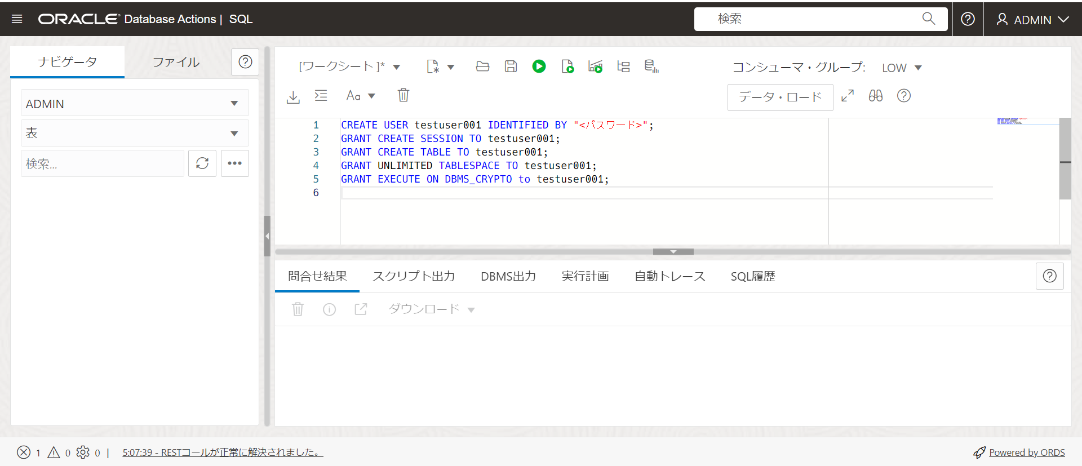
Task: Click the status bar warning triangle icon
Action: pyautogui.click(x=54, y=452)
